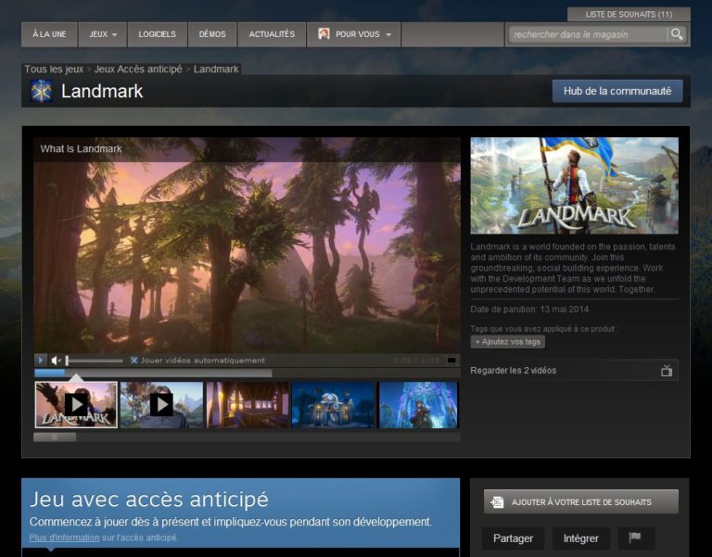The width and height of the screenshot is (712, 557).
Task: Toggle fullscreen on the video player
Action: pos(451,361)
